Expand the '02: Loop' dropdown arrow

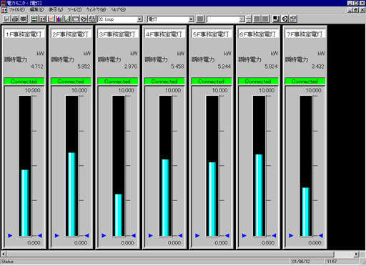click(140, 19)
